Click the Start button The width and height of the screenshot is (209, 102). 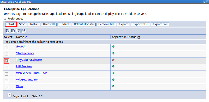[x=11, y=24]
